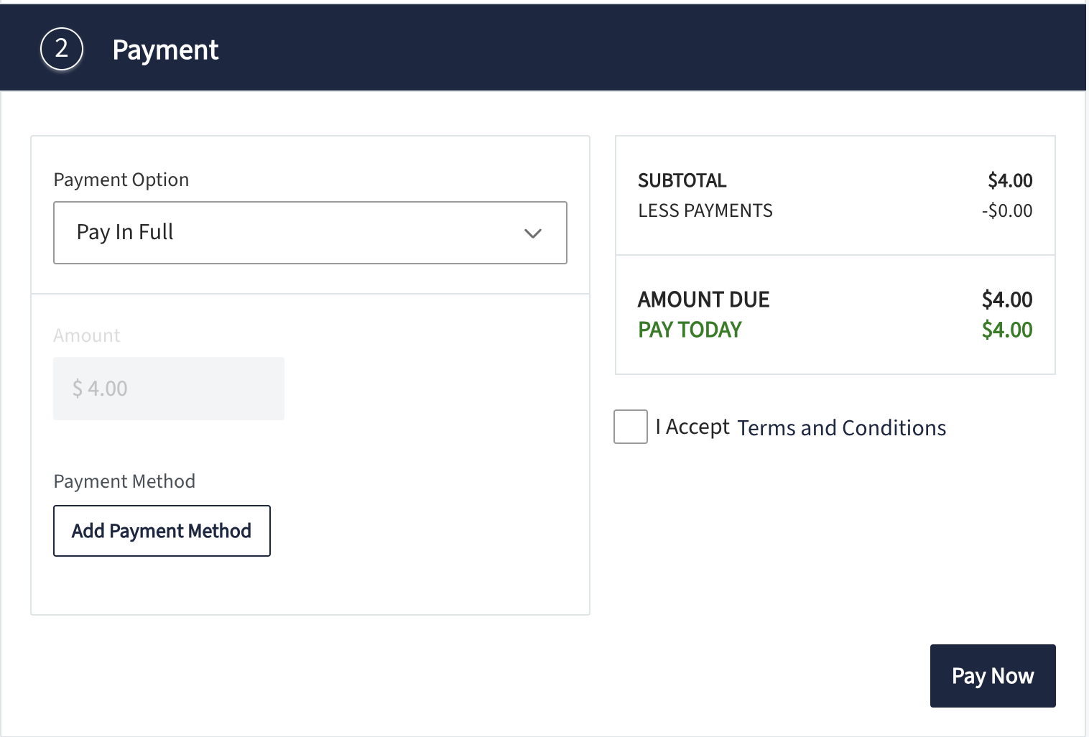The width and height of the screenshot is (1089, 737).
Task: Click the green PAY TODAY label
Action: pyautogui.click(x=690, y=330)
